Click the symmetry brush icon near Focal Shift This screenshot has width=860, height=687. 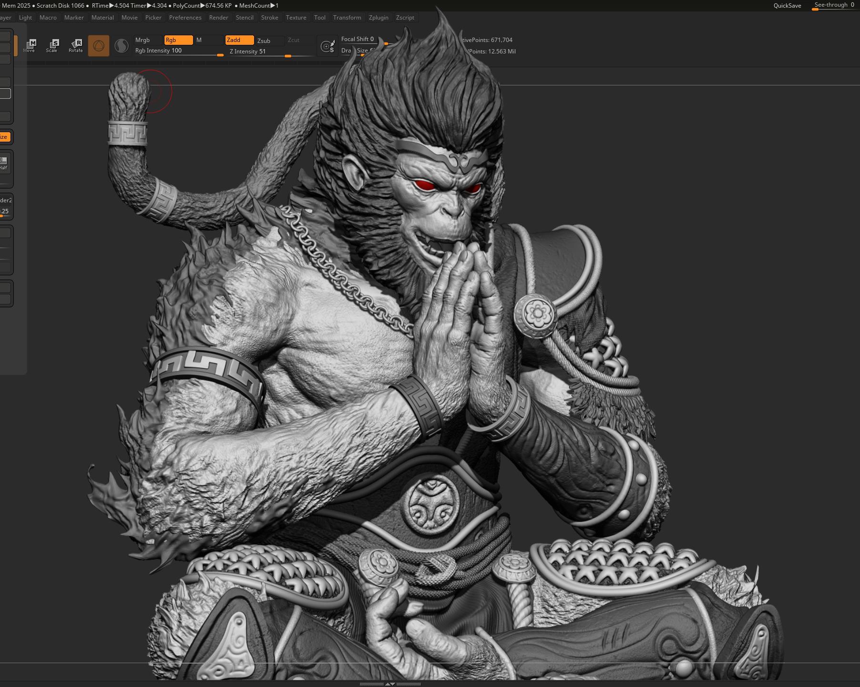pyautogui.click(x=328, y=46)
